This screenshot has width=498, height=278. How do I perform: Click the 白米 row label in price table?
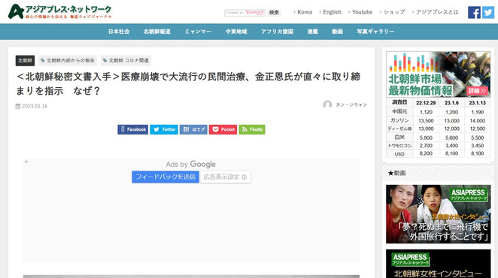(399, 137)
